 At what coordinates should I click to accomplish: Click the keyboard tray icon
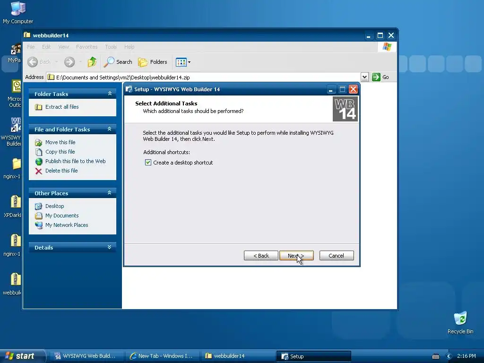pos(435,356)
